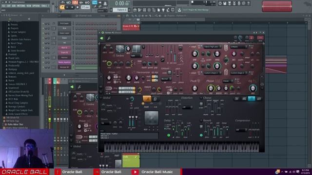
Task: Click the save project icon in the top-right toolbar
Action: pos(225,3)
